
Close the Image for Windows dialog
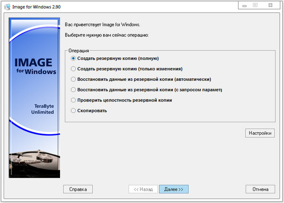pyautogui.click(x=271, y=5)
